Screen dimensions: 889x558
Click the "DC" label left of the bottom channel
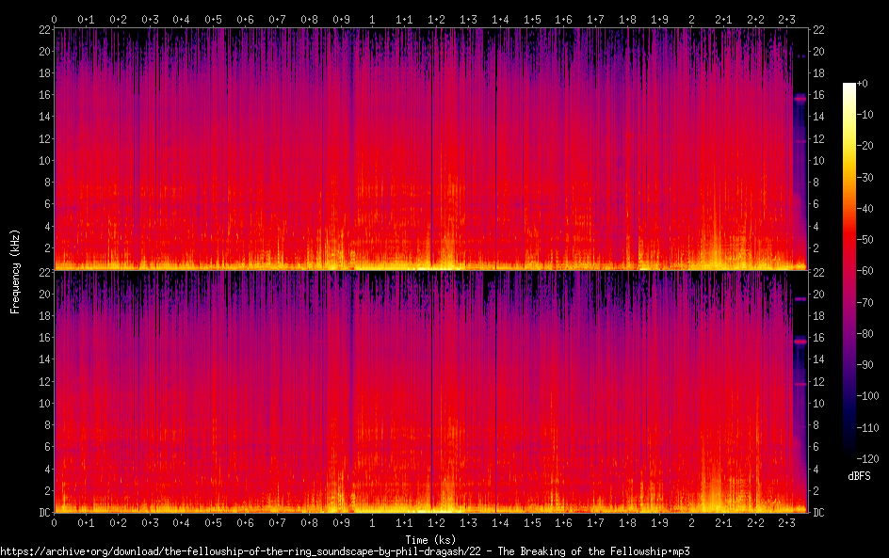tap(42, 513)
